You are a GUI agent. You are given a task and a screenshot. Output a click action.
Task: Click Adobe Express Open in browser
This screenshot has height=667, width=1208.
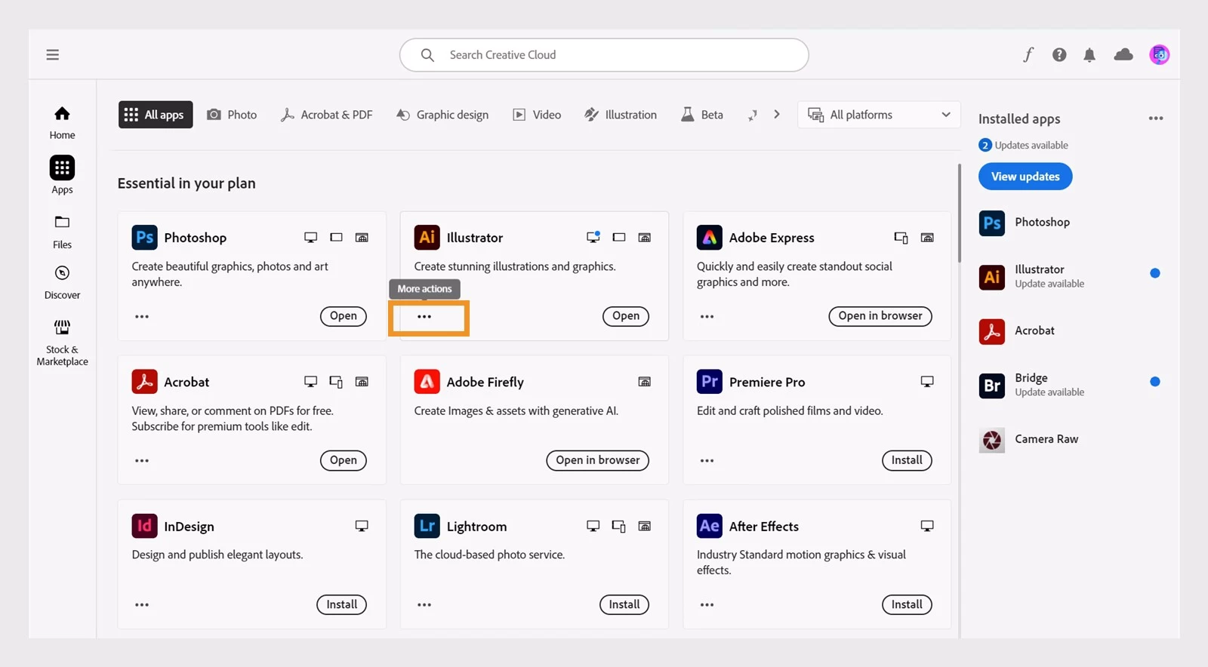pyautogui.click(x=880, y=316)
